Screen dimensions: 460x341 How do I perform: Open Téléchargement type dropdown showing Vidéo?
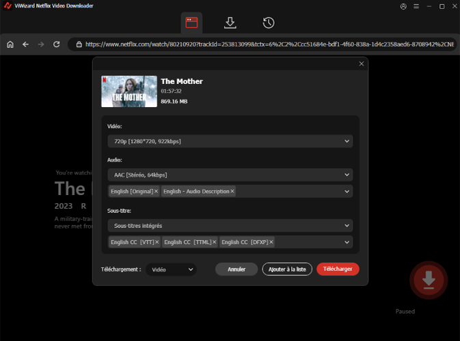click(x=171, y=269)
